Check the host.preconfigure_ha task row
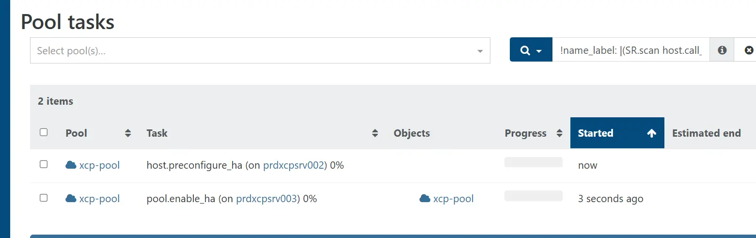The height and width of the screenshot is (238, 756). (44, 165)
